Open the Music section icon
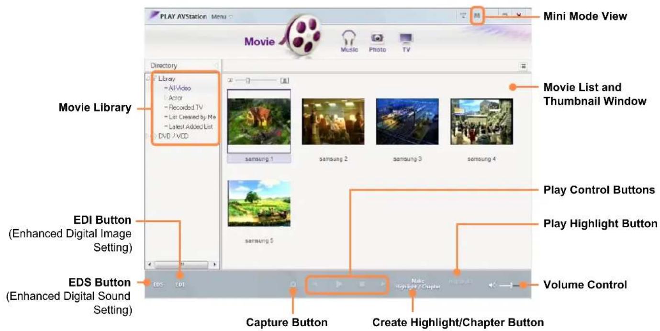 click(349, 40)
